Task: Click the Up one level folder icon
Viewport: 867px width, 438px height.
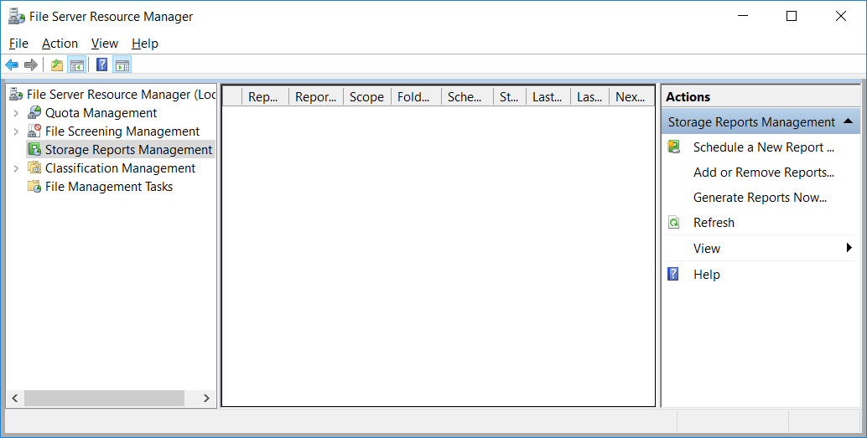Action: 57,65
